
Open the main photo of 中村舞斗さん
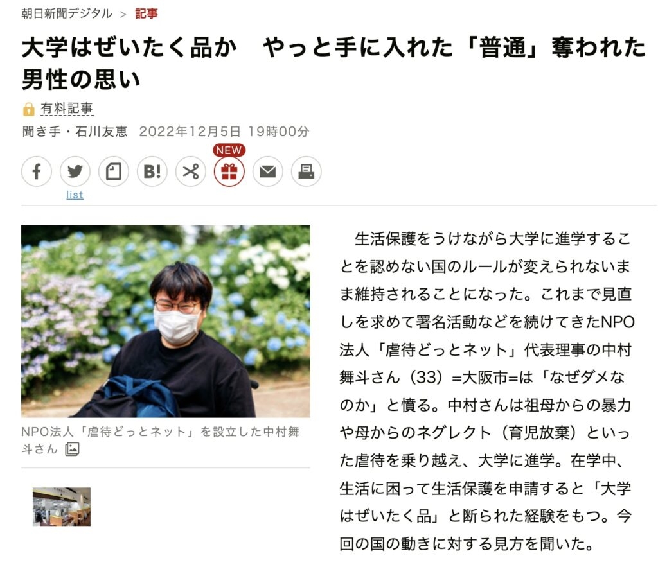point(166,321)
